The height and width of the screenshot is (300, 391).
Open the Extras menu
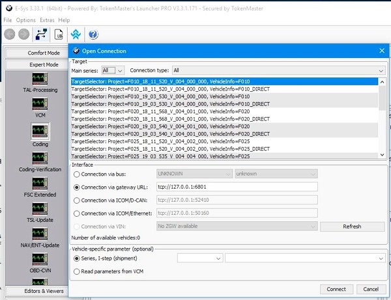pos(47,20)
